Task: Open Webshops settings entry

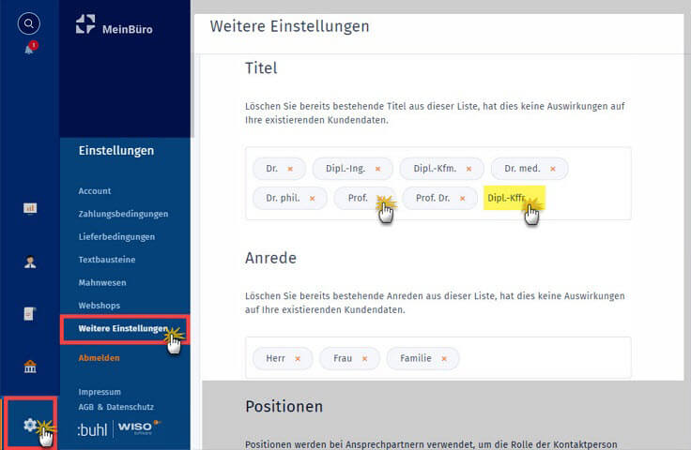Action: click(100, 306)
